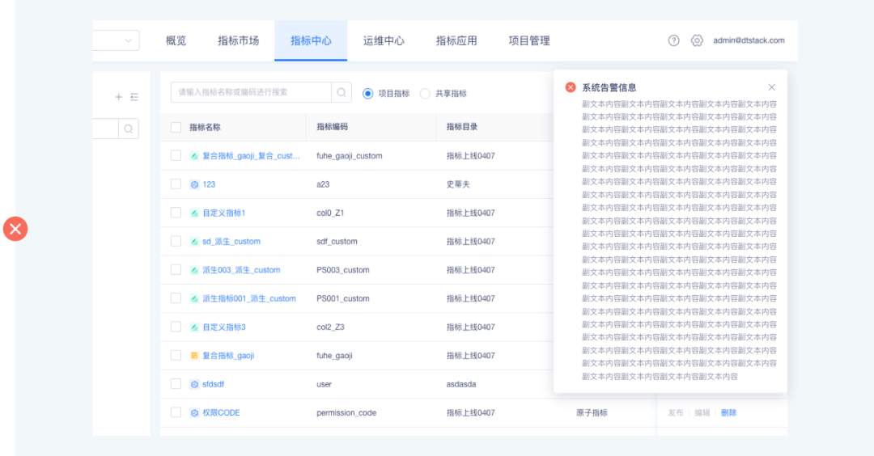
Task: Open settings via the gear icon
Action: [697, 40]
